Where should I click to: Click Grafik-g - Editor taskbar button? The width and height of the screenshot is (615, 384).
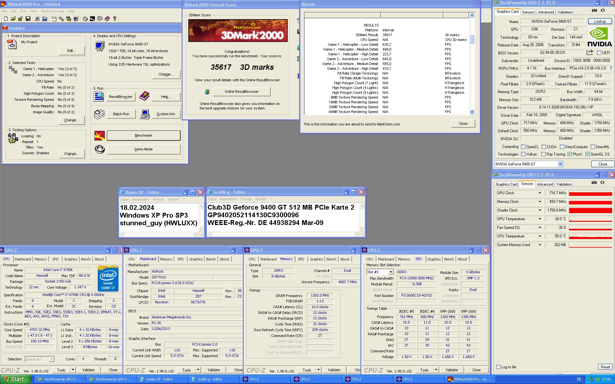coord(214,379)
